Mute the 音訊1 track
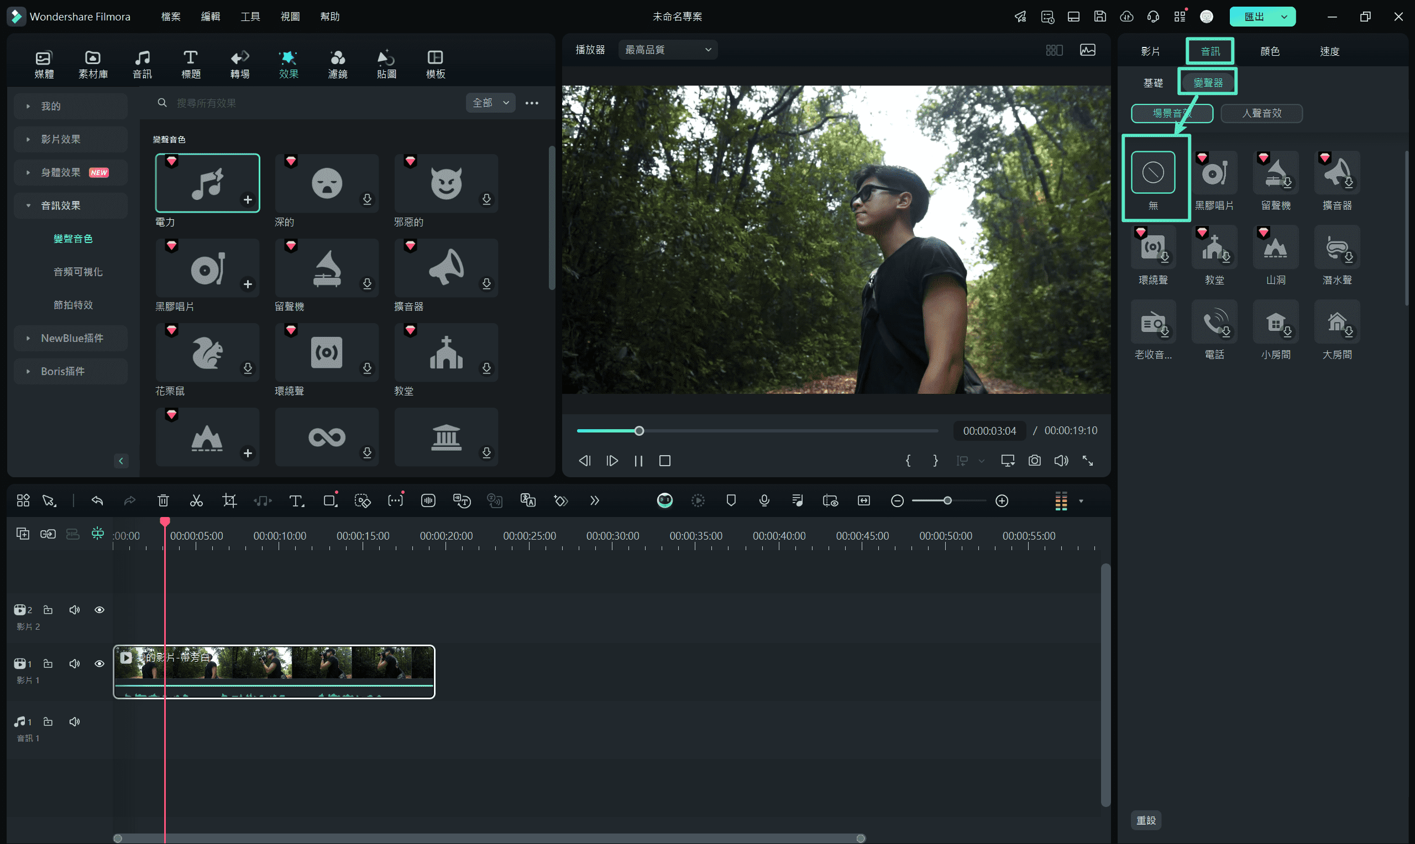 pos(74,721)
